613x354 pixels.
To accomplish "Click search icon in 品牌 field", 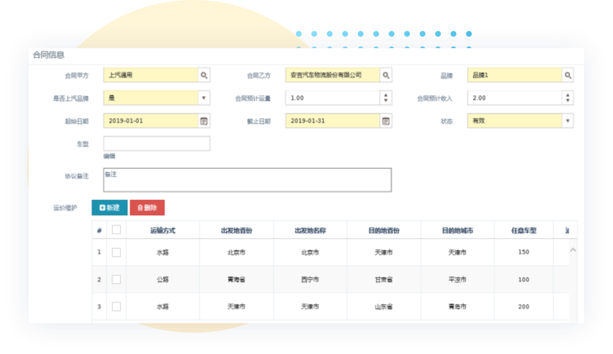I will coord(568,75).
